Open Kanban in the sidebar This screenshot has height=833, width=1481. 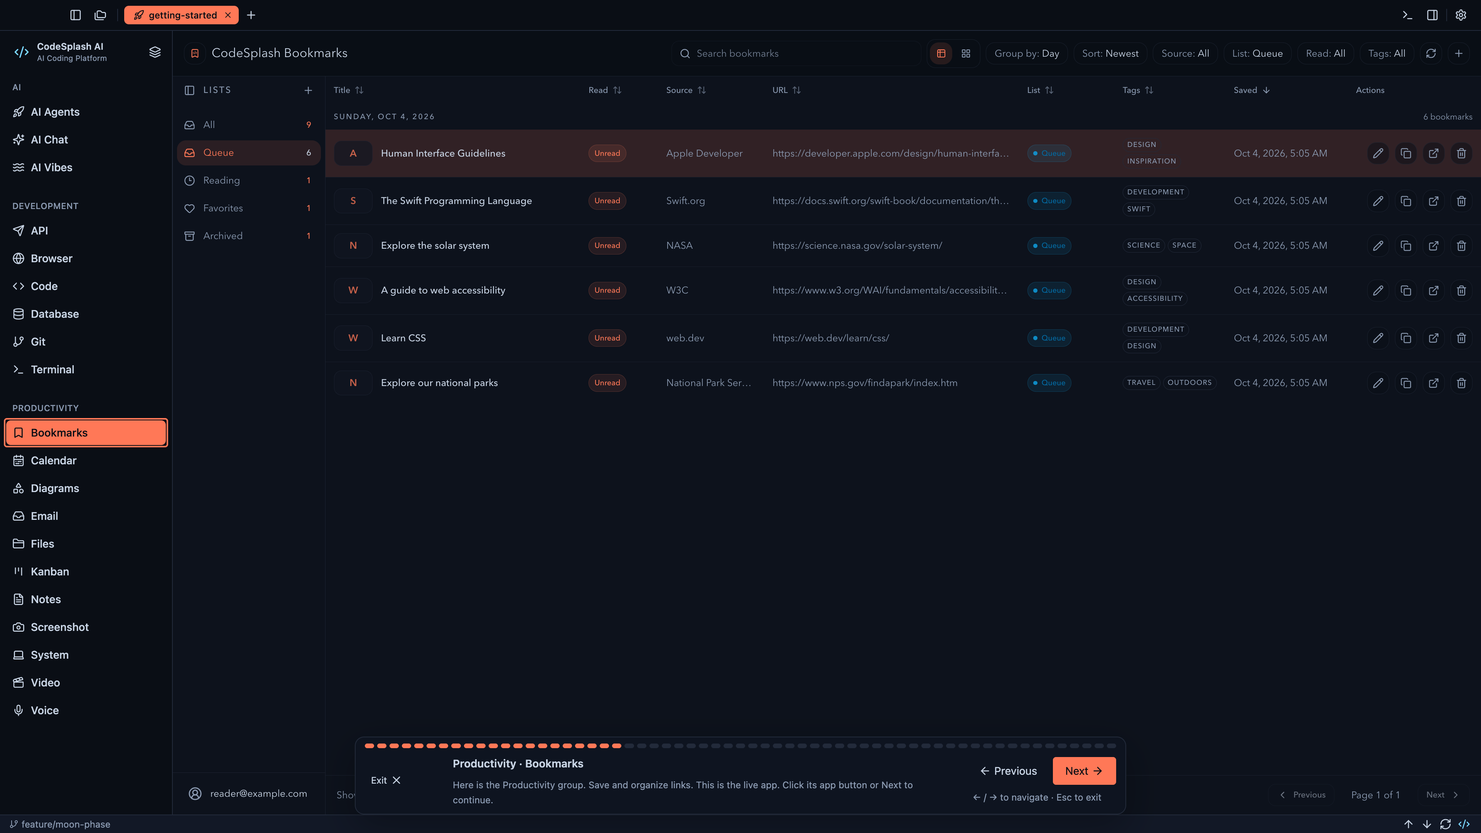point(86,572)
